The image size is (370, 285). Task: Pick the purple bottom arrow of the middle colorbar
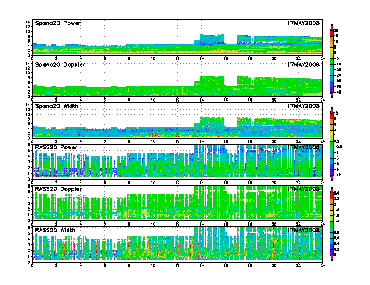[x=332, y=178]
